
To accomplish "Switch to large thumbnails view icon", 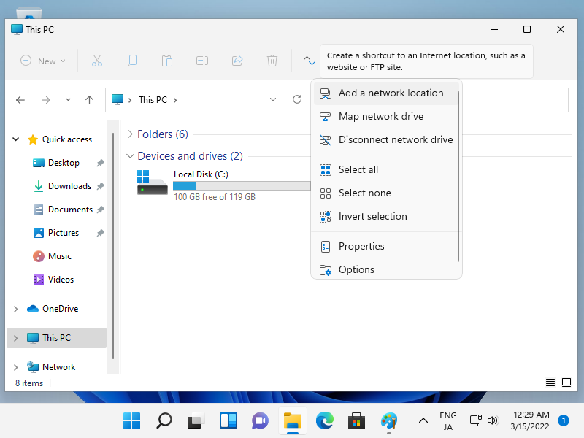I will pos(566,383).
